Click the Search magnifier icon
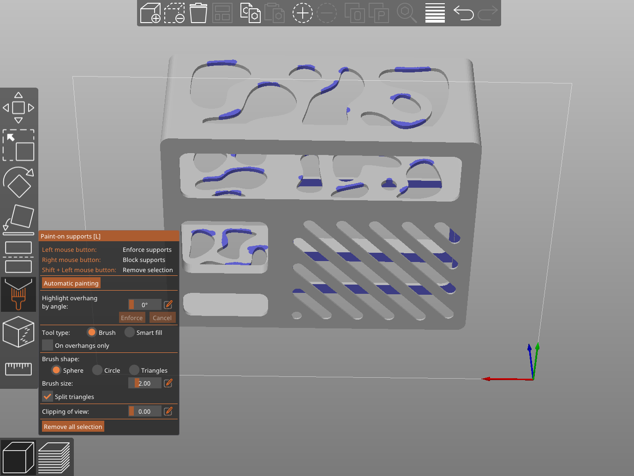The image size is (634, 476). pos(407,13)
